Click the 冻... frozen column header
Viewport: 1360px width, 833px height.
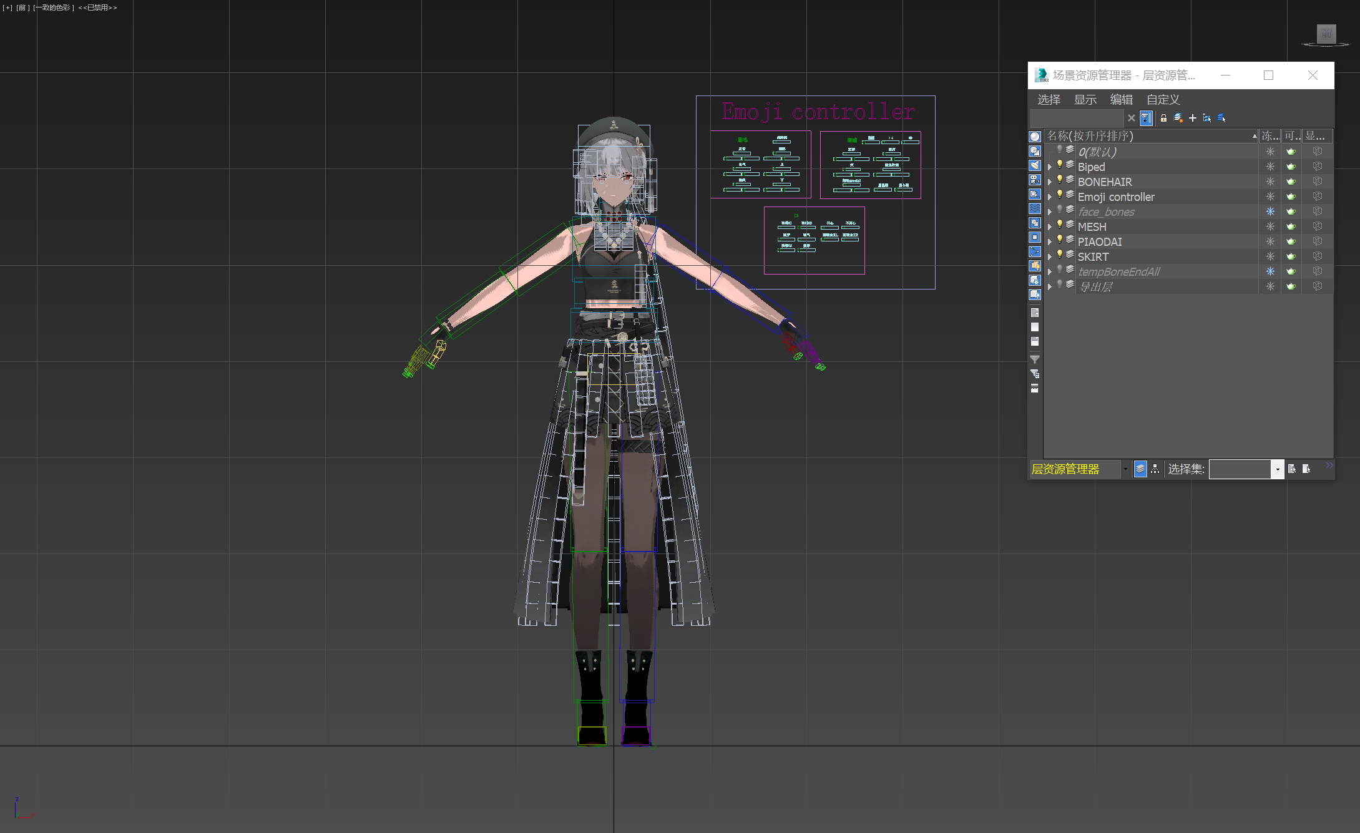pos(1270,136)
